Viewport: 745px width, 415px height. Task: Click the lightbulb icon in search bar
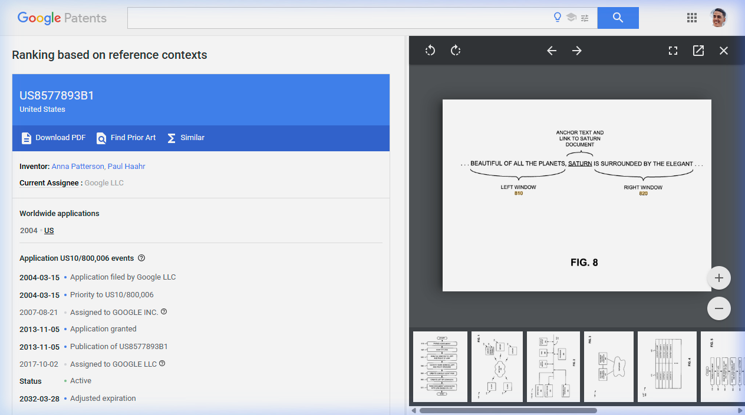point(558,18)
